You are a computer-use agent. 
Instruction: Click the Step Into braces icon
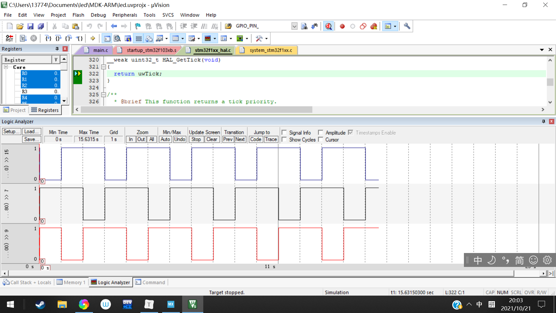click(x=48, y=38)
